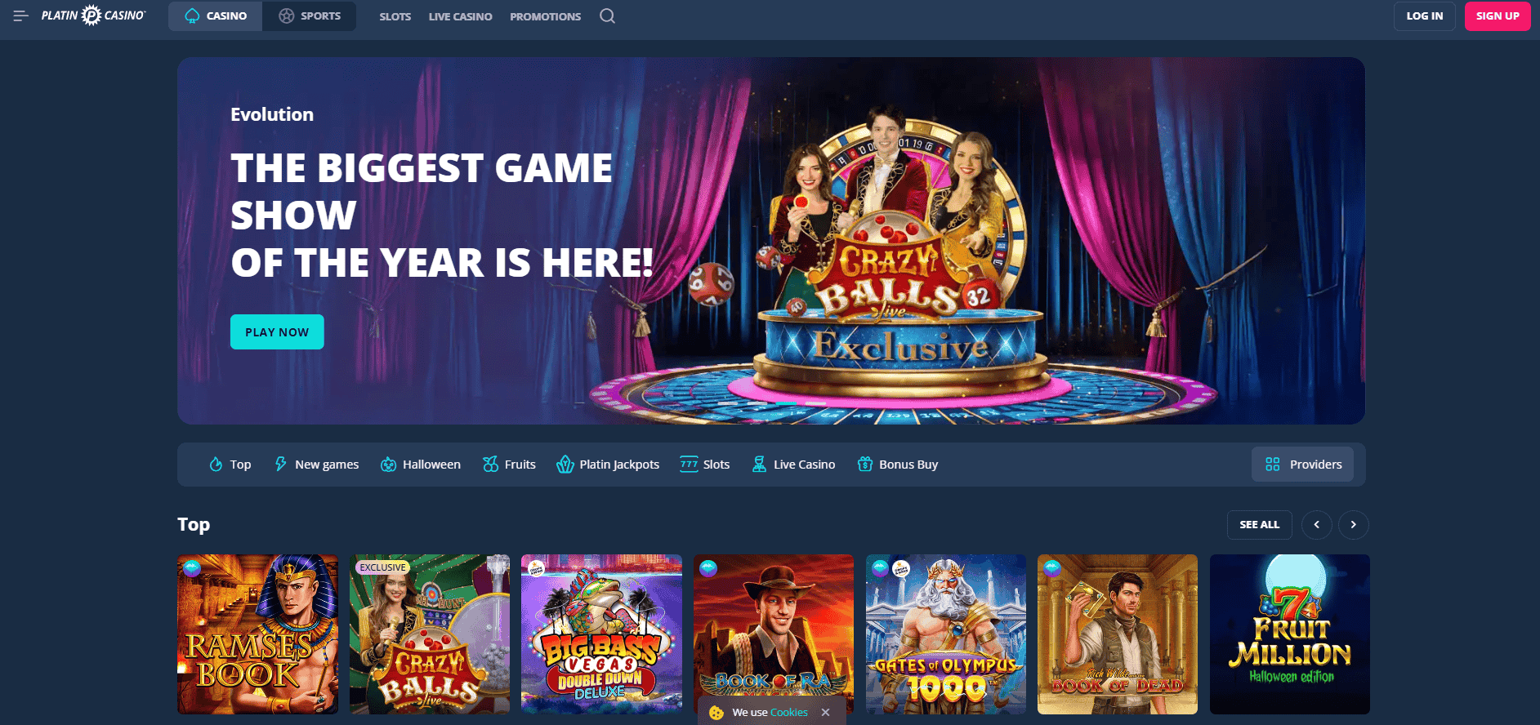Viewport: 1540px width, 725px height.
Task: Switch to the Sports tab
Action: [x=310, y=16]
